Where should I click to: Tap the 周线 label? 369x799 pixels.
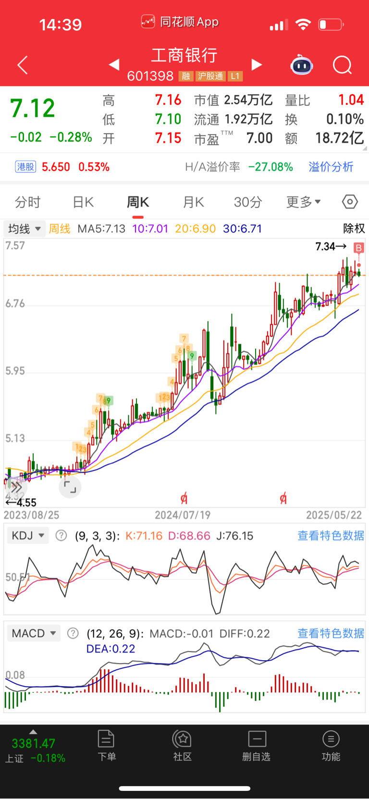pos(60,228)
